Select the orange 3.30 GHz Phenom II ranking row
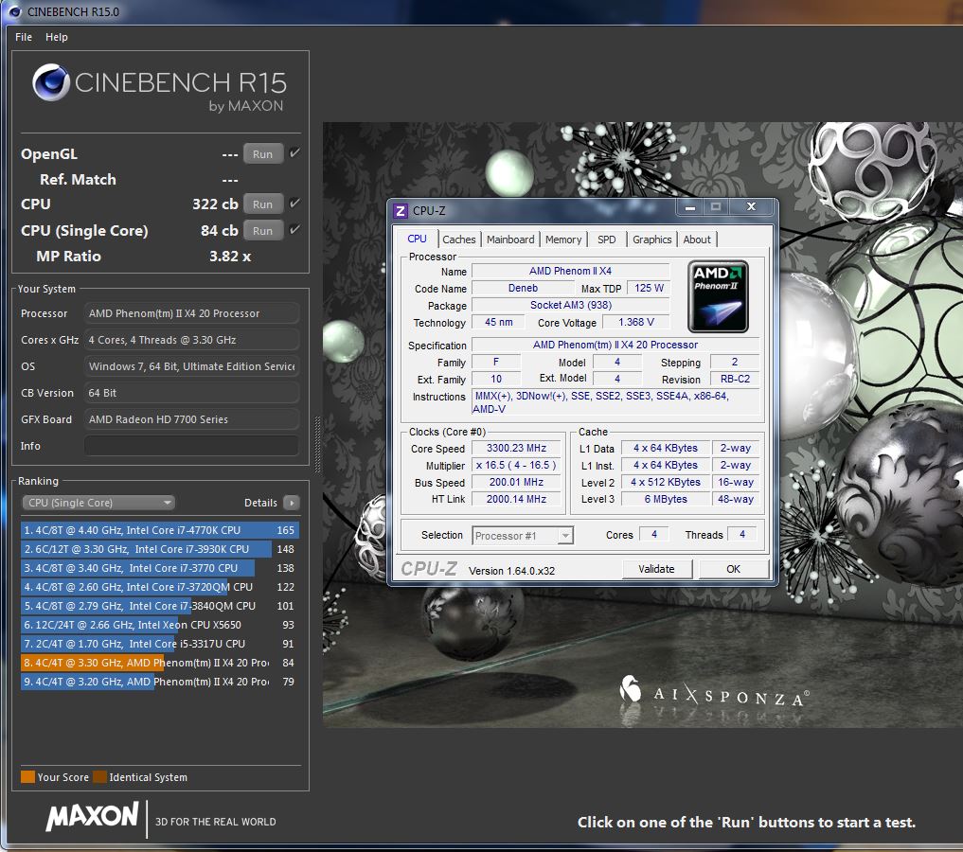963x852 pixels. (159, 663)
